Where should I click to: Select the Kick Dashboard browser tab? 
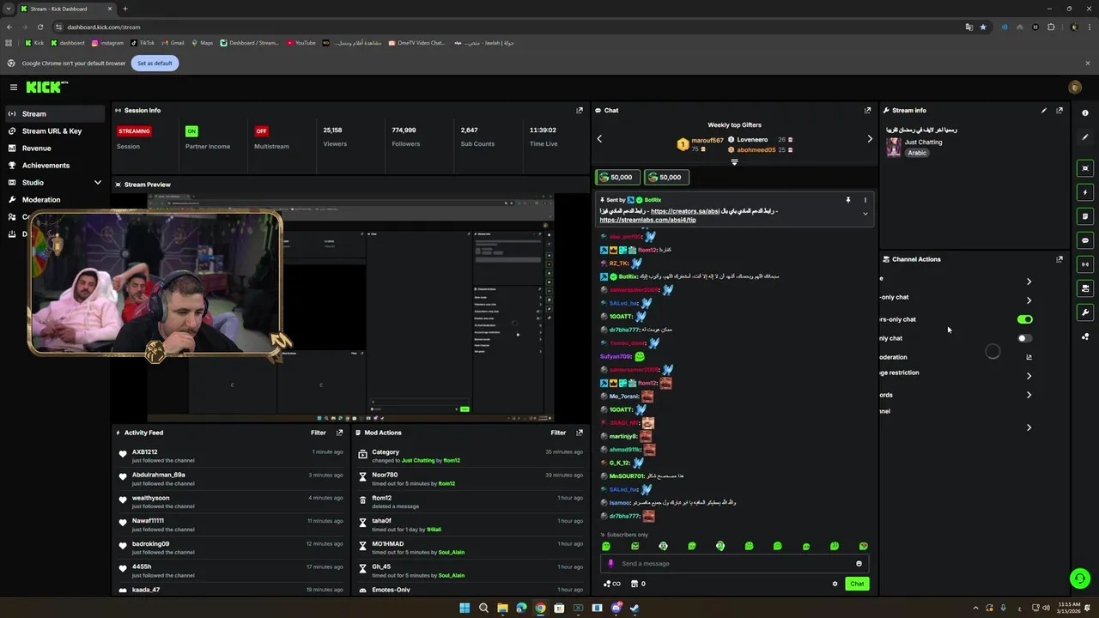coord(66,9)
